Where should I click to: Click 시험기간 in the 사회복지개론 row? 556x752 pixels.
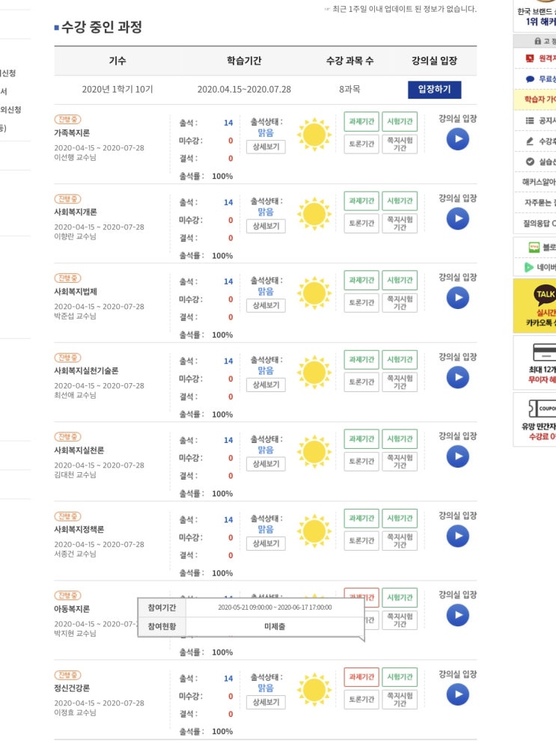click(400, 201)
